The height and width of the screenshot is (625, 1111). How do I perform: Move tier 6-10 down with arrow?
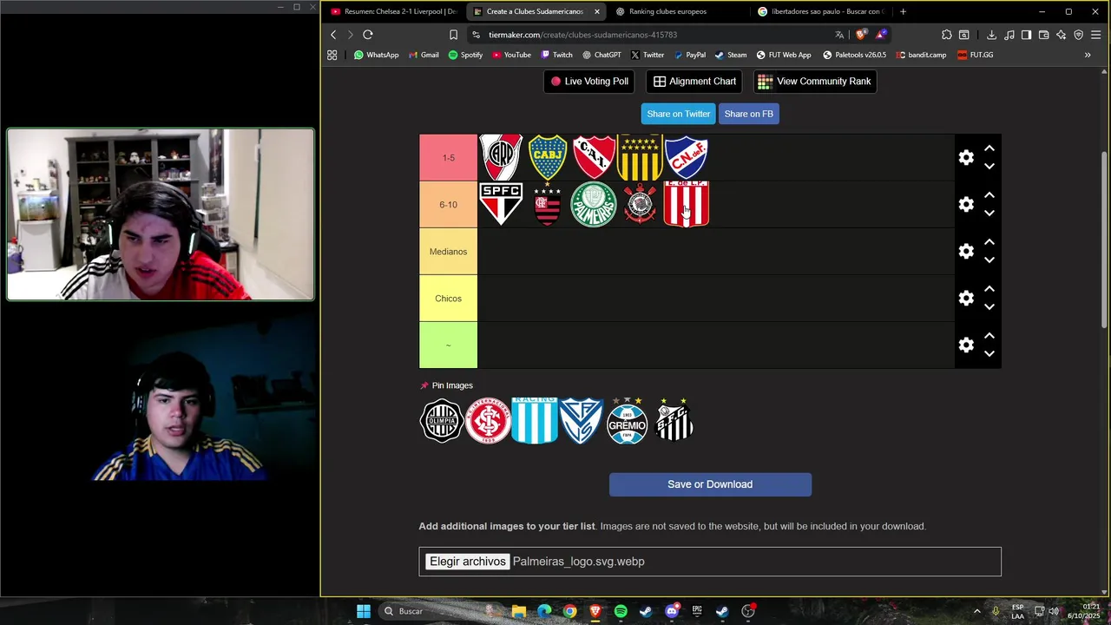click(x=989, y=214)
